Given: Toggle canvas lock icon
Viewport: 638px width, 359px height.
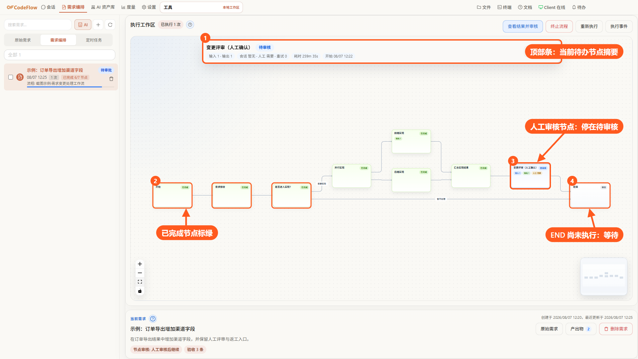Looking at the screenshot, I should tap(140, 291).
